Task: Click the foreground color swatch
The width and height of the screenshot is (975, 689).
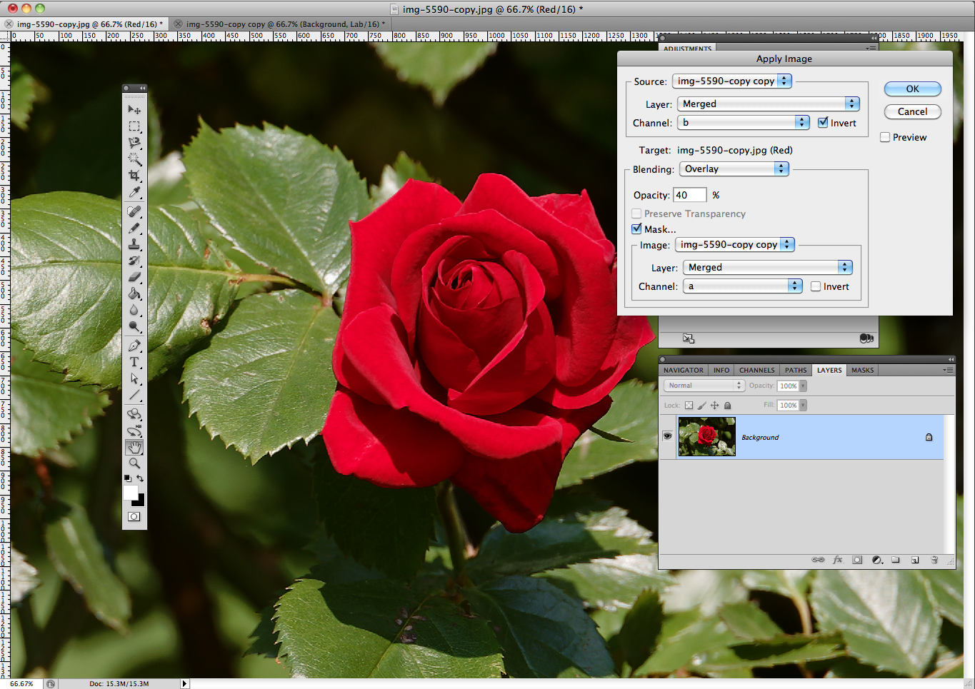Action: (x=130, y=493)
